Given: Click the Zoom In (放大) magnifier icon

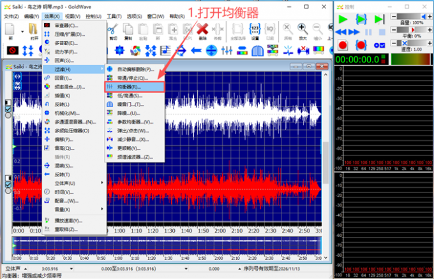Looking at the screenshot, I should point(302,29).
